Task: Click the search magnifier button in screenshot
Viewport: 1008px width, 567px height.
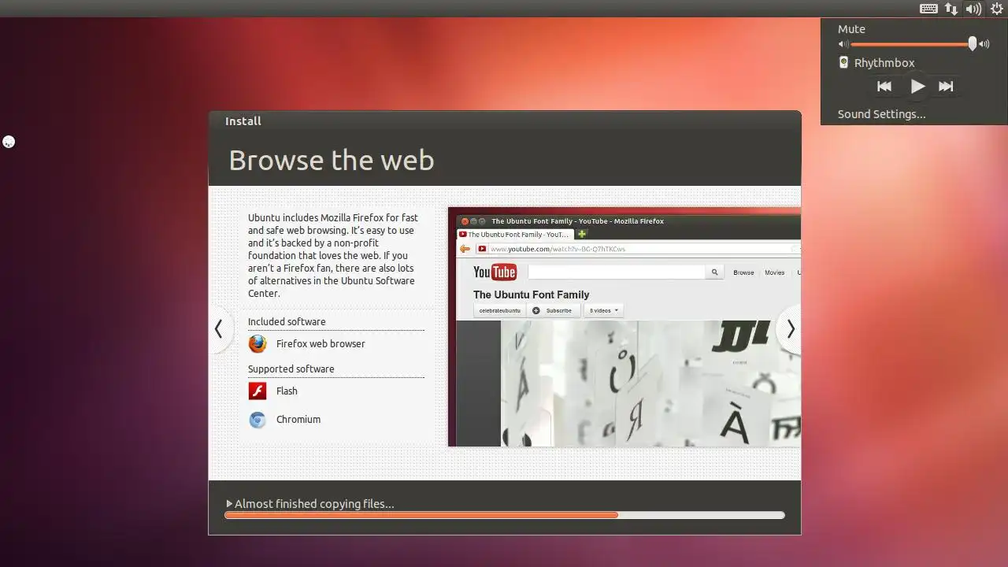Action: pyautogui.click(x=715, y=272)
